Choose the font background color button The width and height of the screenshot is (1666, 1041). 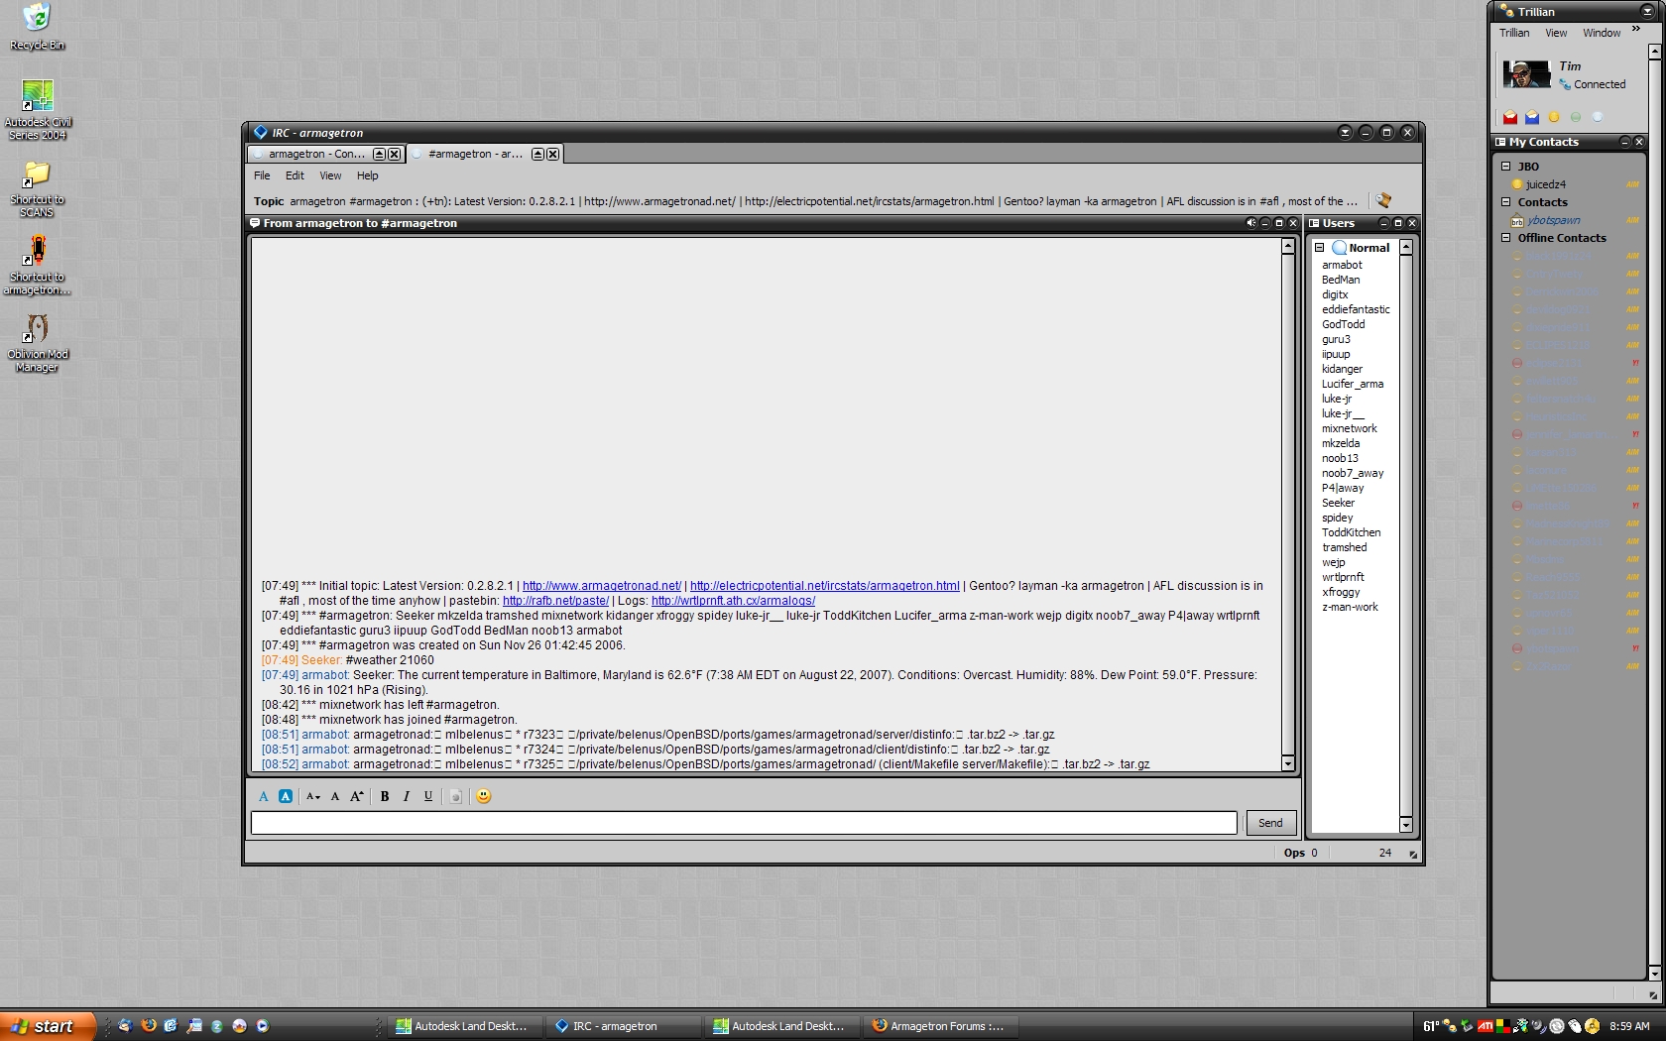tap(286, 796)
